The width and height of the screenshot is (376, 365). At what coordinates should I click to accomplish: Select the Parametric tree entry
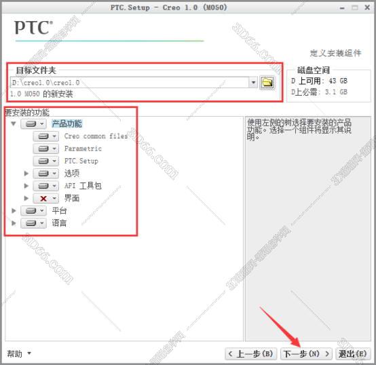tap(83, 149)
